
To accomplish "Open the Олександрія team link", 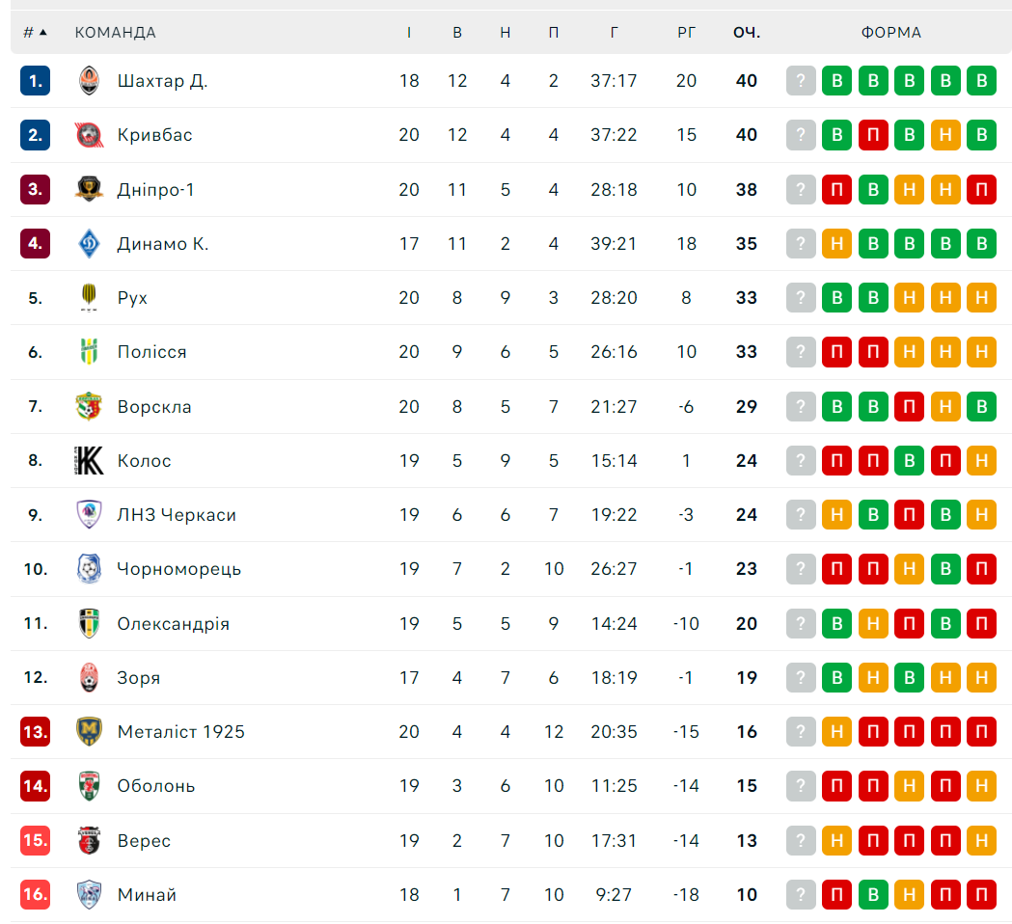I will pyautogui.click(x=173, y=624).
